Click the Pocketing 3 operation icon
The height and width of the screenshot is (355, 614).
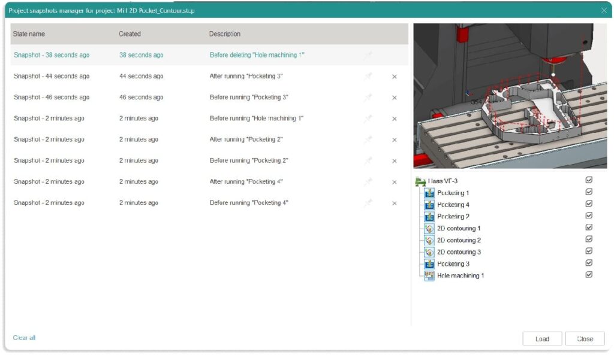point(428,263)
